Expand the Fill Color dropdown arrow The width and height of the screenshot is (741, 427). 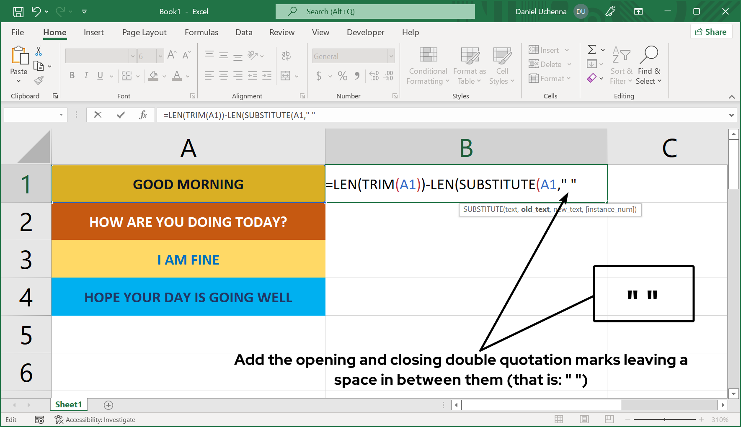tap(163, 76)
